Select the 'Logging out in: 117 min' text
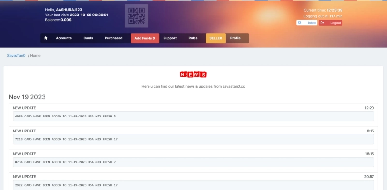This screenshot has width=387, height=190. 323,16
